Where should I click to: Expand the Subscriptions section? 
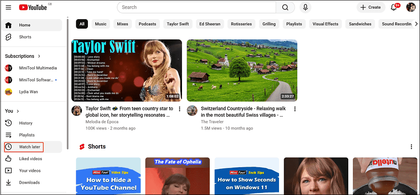(x=23, y=56)
